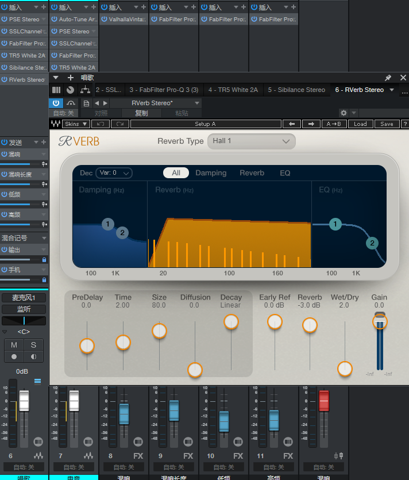This screenshot has width=409, height=480.
Task: Switch to 4 - TR5 White 2A tab
Action: (x=233, y=90)
